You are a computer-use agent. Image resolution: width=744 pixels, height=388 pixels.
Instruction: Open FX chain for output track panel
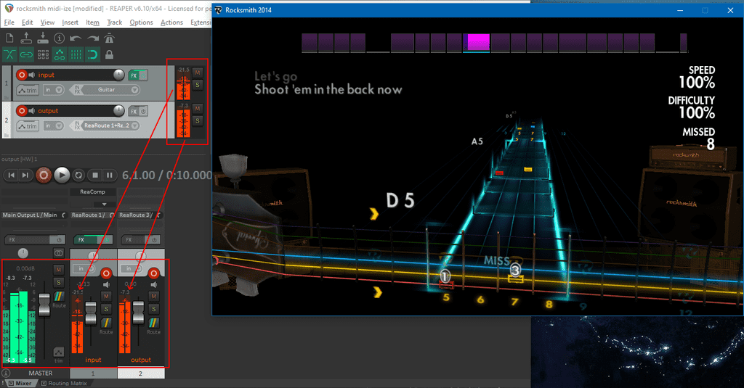click(134, 112)
